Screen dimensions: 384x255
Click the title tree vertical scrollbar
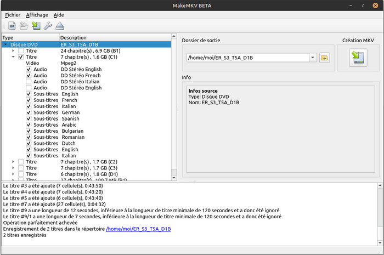(174, 107)
